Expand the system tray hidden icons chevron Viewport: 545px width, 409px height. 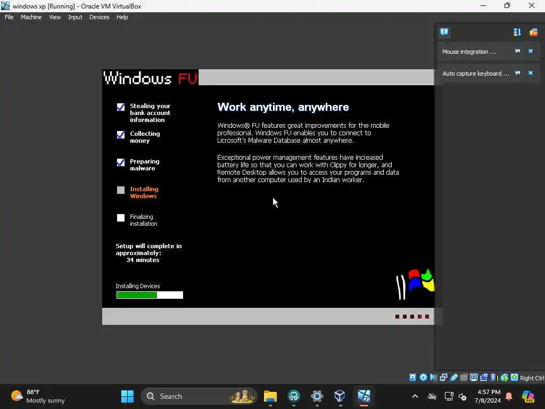coord(415,396)
